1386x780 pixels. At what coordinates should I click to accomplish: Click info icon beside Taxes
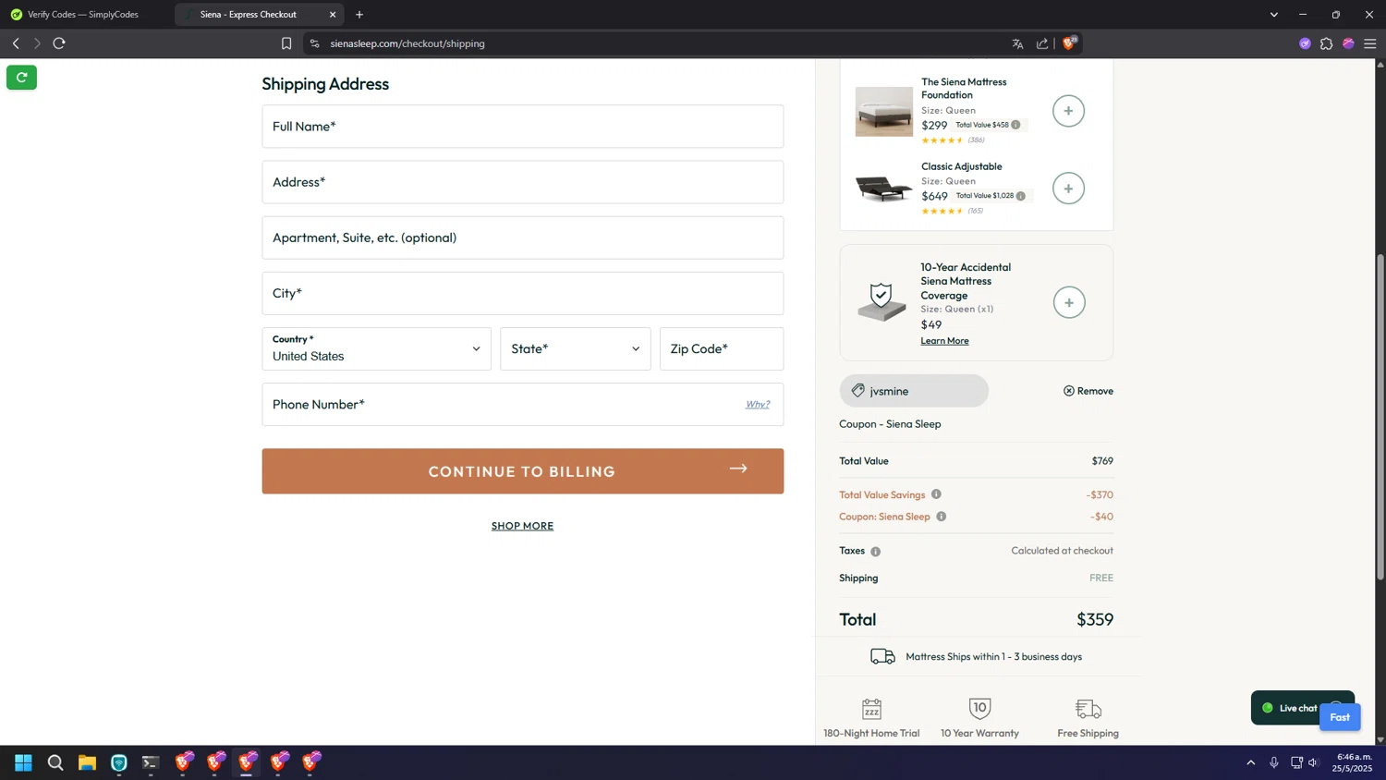click(x=875, y=552)
